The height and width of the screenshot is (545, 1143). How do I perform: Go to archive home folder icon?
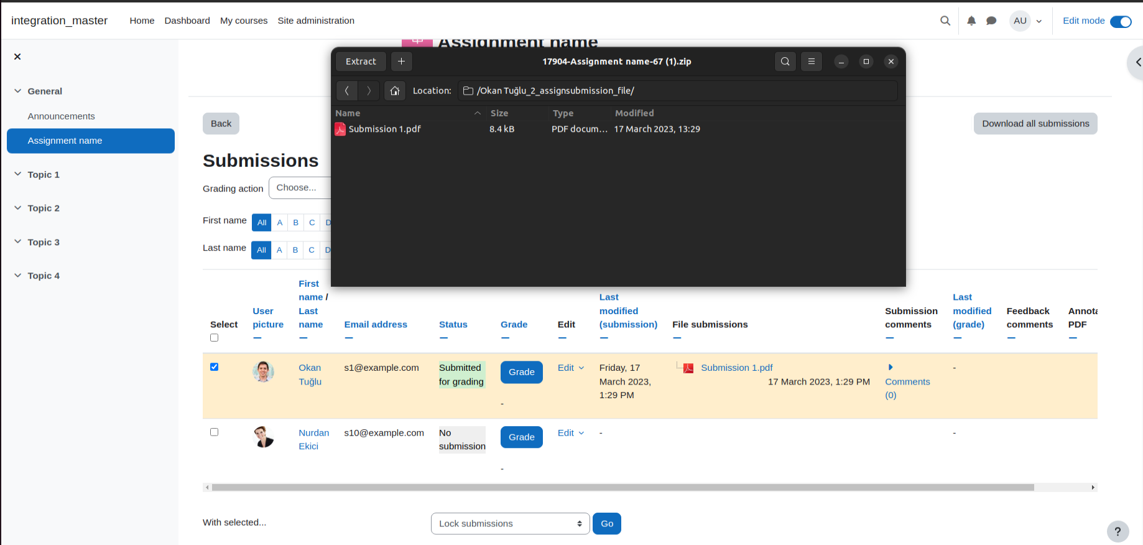coord(394,91)
